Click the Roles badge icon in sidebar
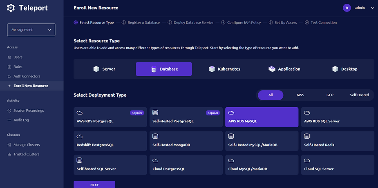378x188 pixels. [x=9, y=67]
